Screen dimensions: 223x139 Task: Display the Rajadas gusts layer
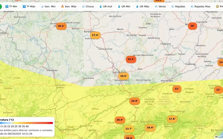(x=178, y=6)
